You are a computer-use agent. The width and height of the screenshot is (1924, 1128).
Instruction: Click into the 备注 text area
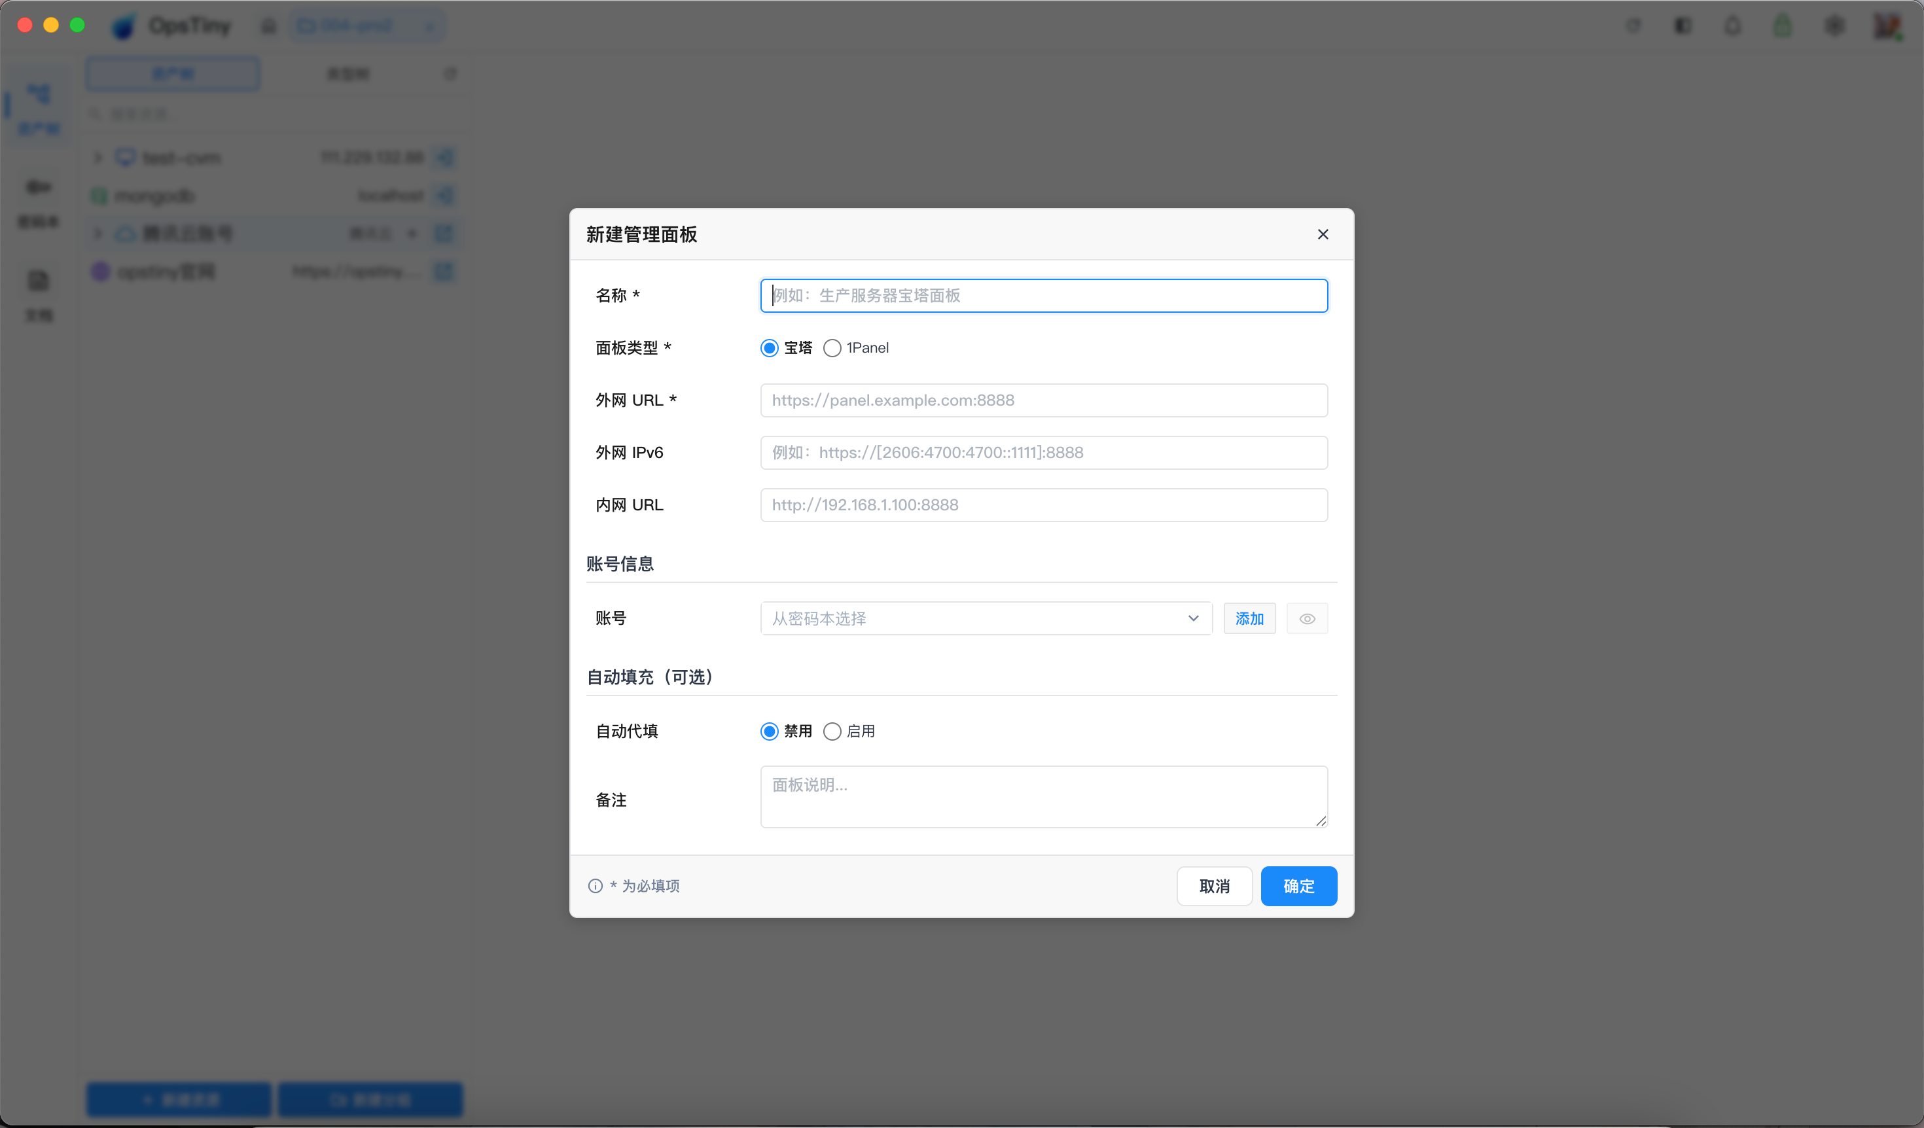pos(1044,797)
